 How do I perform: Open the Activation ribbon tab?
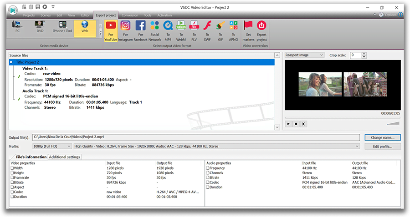tap(164, 15)
